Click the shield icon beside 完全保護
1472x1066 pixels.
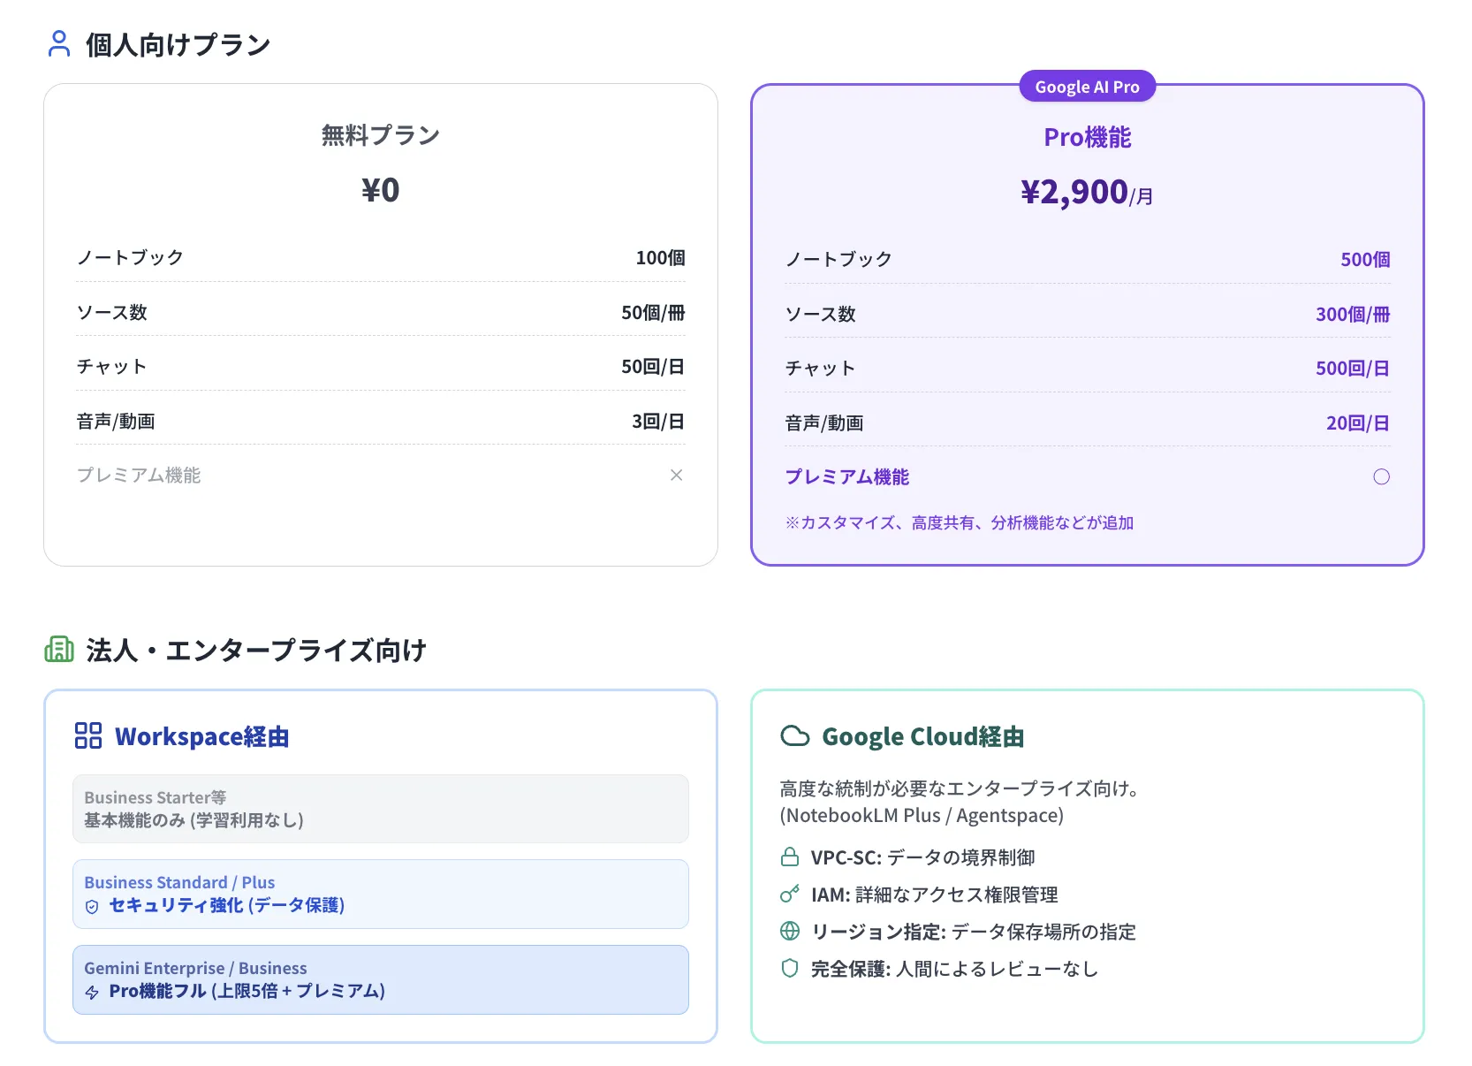pyautogui.click(x=789, y=968)
